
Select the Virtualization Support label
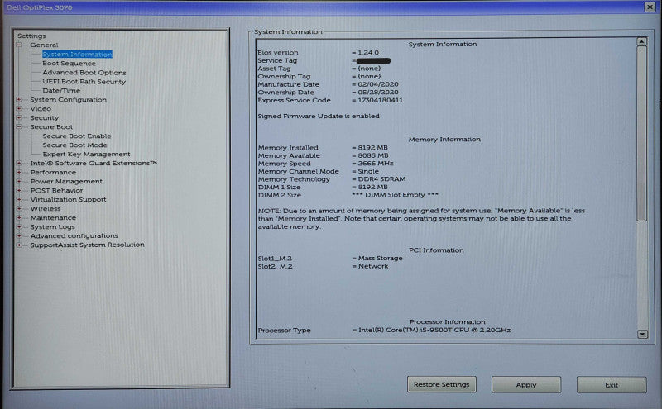click(x=68, y=199)
